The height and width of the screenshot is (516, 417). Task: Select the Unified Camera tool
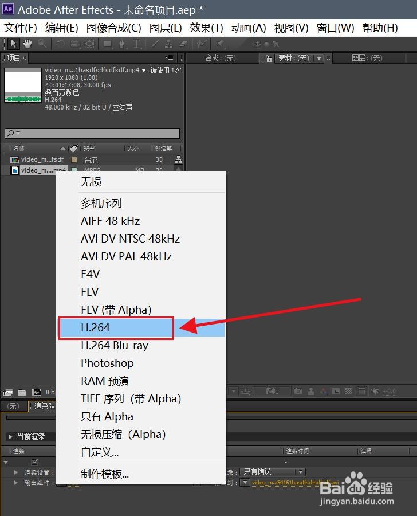74,44
